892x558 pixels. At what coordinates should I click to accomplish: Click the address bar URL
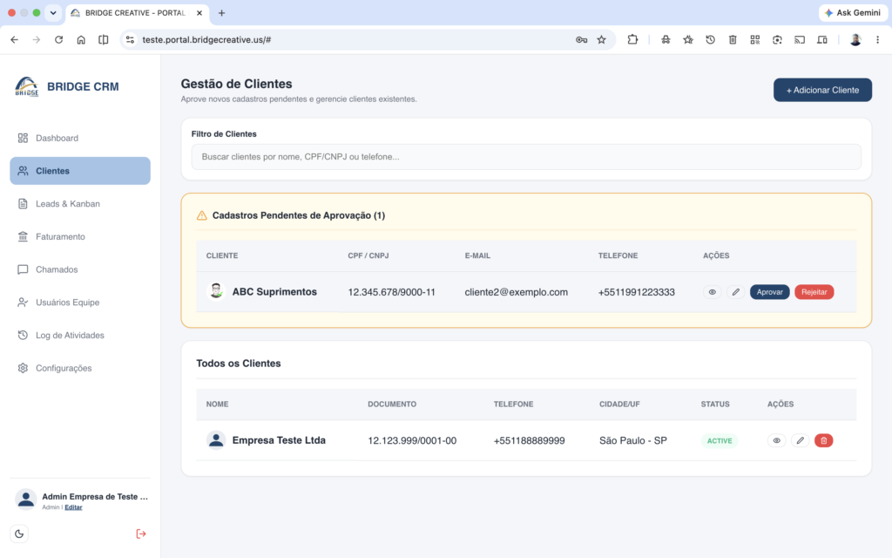point(206,40)
